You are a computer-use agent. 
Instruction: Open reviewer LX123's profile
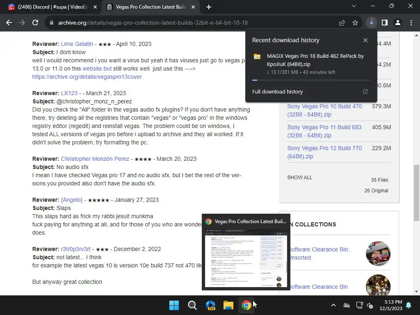[69, 93]
